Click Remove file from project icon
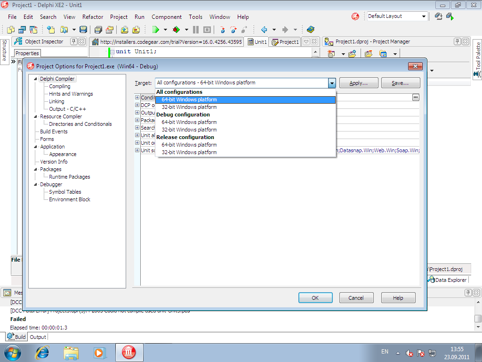 click(136, 30)
